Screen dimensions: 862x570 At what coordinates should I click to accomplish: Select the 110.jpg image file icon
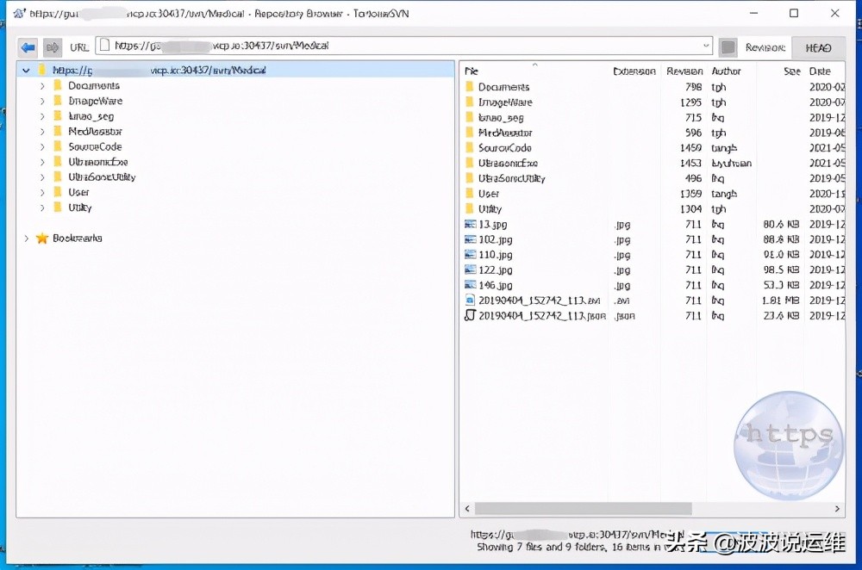click(470, 254)
